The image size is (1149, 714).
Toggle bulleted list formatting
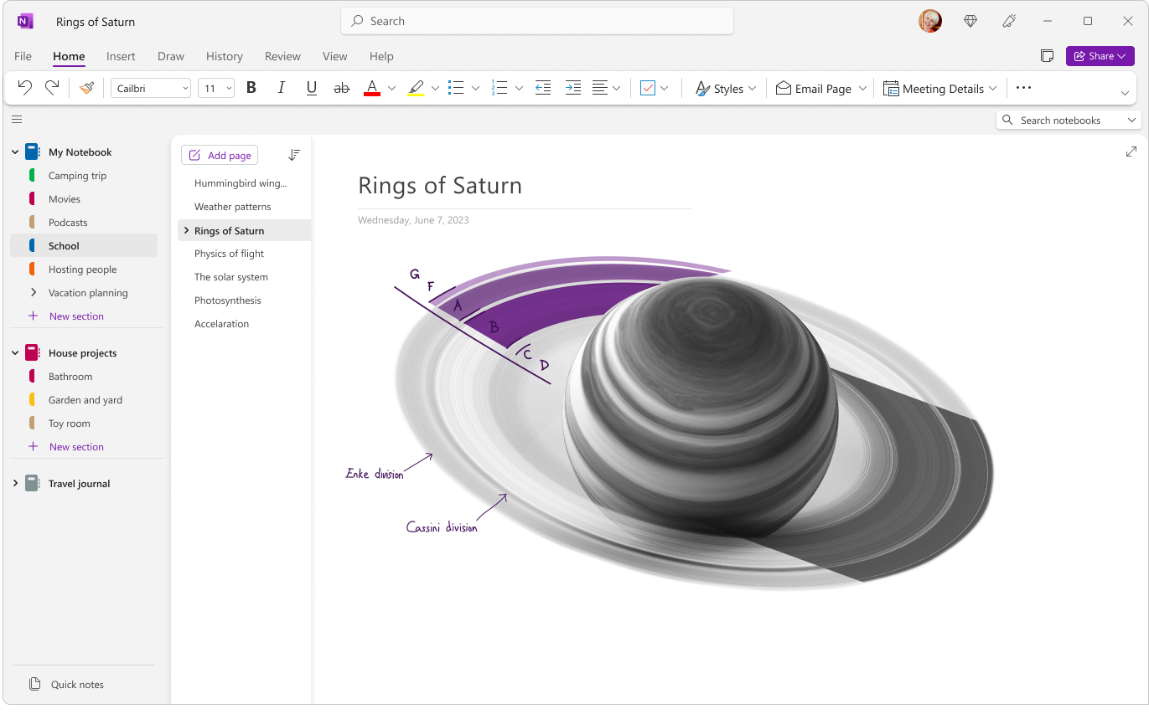point(457,87)
